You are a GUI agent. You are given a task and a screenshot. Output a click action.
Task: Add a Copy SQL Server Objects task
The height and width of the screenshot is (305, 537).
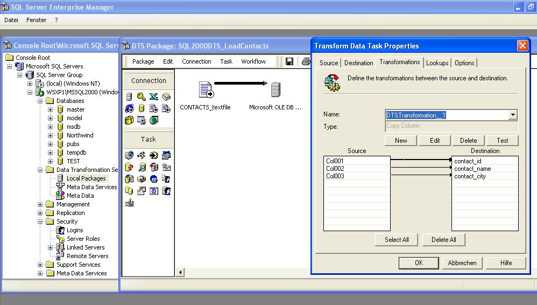pyautogui.click(x=154, y=167)
